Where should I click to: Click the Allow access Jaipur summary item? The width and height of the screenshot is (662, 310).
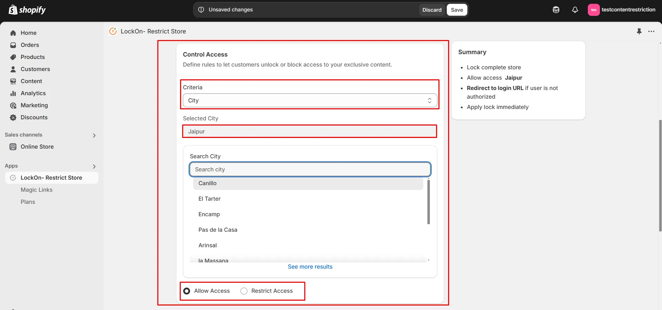click(x=494, y=78)
